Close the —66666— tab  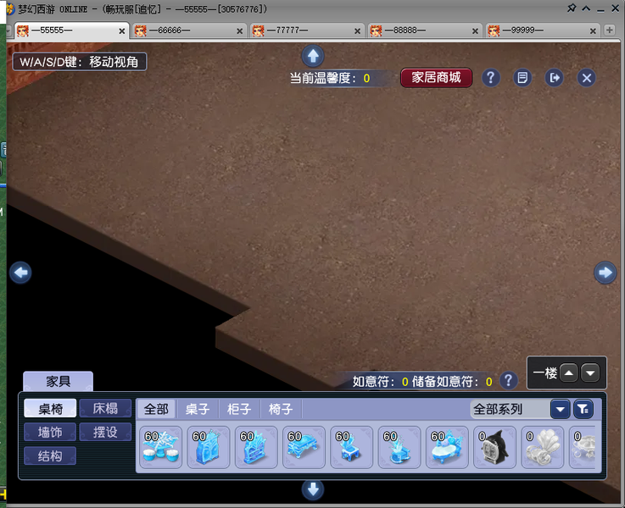[x=239, y=31]
